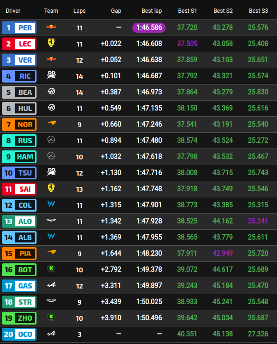Click the purple fastest lap 1:46.586 pill

click(x=149, y=28)
